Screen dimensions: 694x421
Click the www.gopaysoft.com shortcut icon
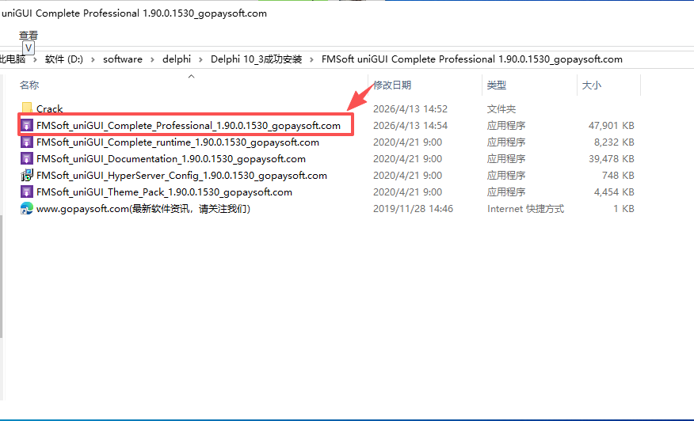[27, 209]
